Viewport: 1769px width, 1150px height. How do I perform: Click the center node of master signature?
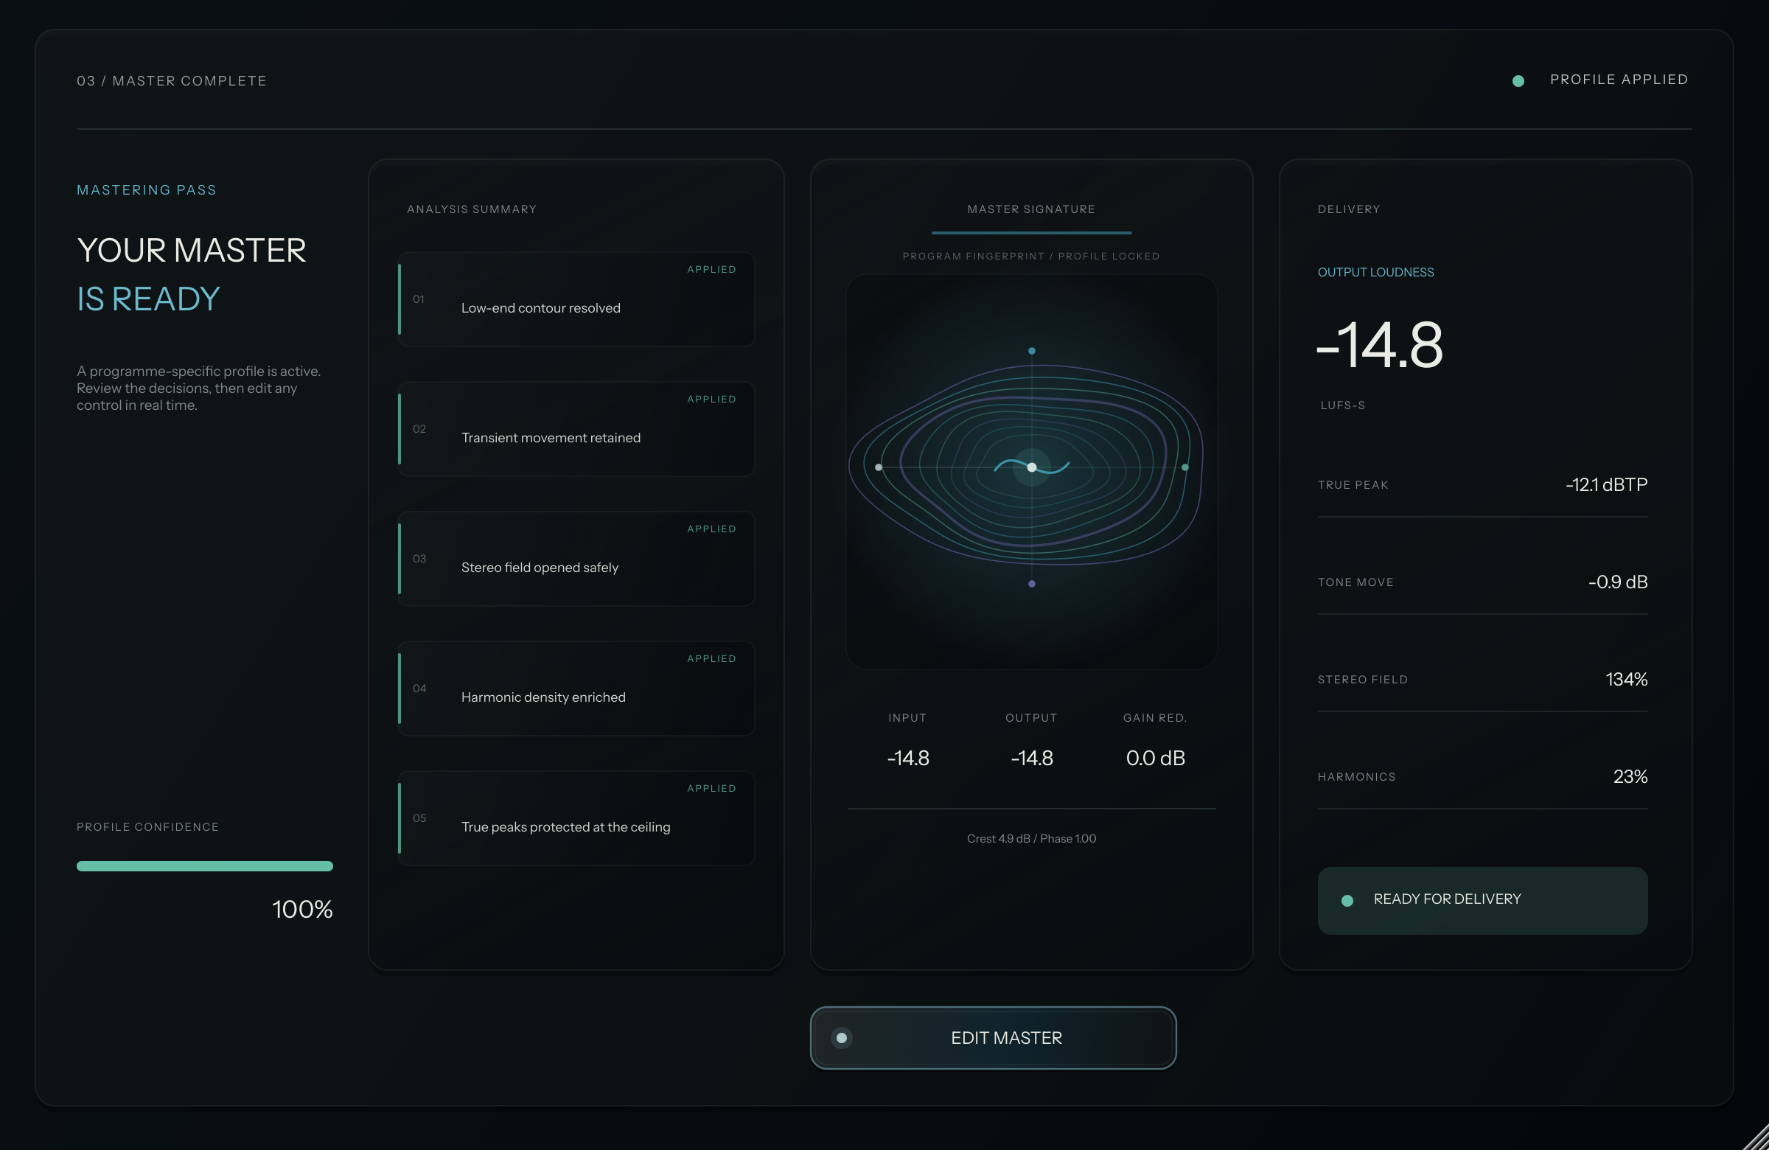(1032, 467)
